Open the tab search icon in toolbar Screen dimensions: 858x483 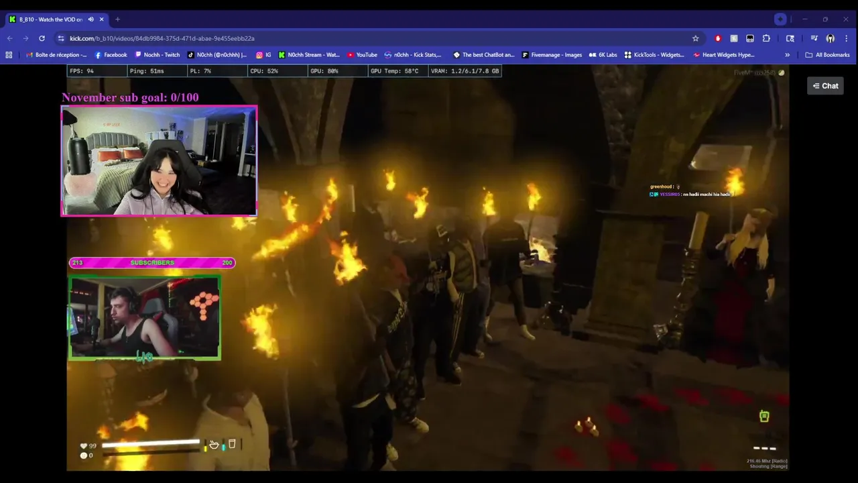coord(790,38)
